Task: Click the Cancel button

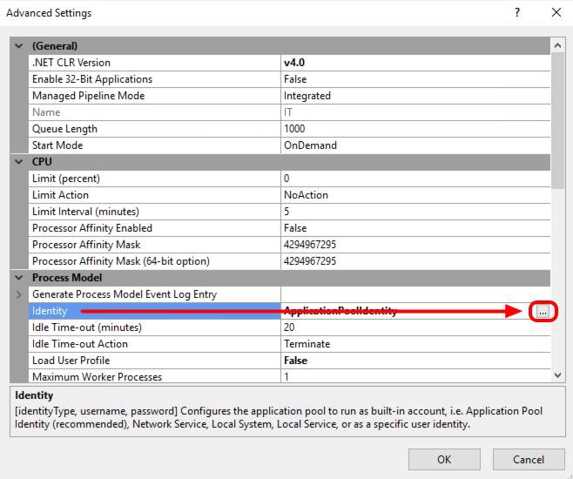Action: [529, 459]
